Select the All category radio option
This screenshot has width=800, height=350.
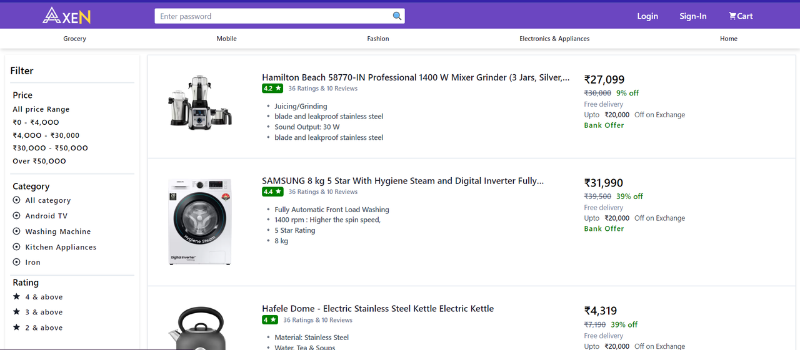pyautogui.click(x=17, y=200)
